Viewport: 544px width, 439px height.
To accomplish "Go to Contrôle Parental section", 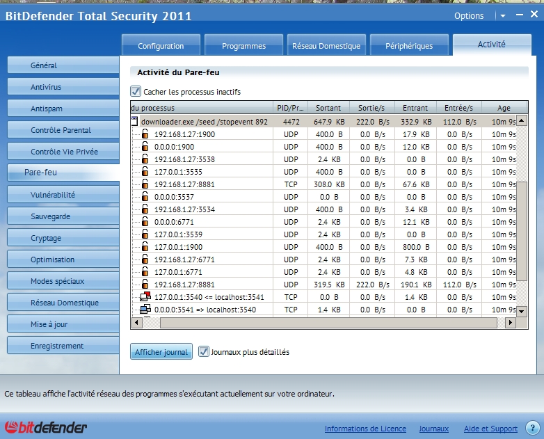I will (x=63, y=130).
